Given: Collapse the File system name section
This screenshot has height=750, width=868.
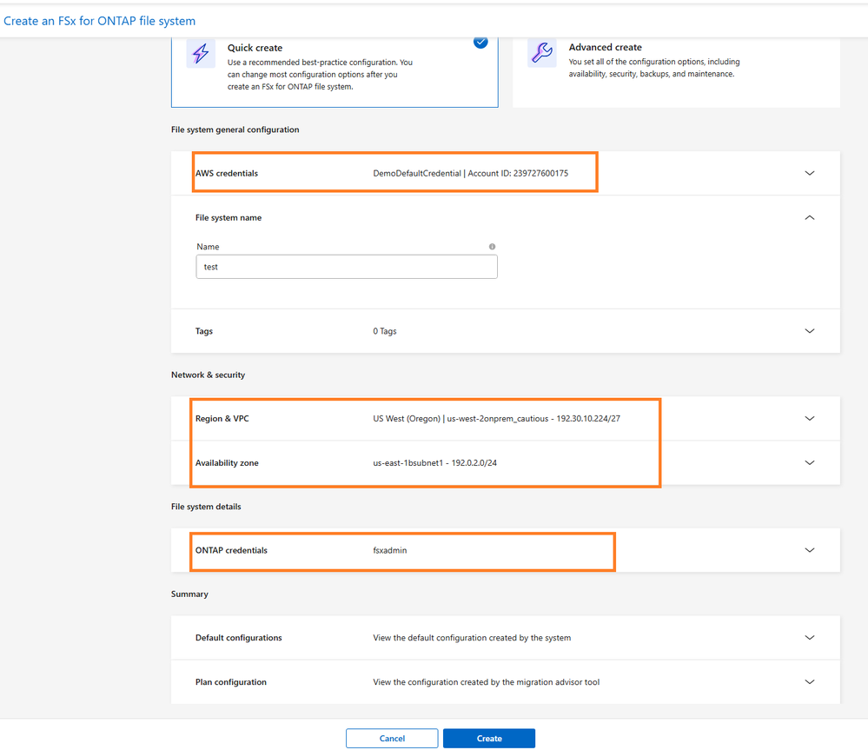Looking at the screenshot, I should (x=810, y=217).
